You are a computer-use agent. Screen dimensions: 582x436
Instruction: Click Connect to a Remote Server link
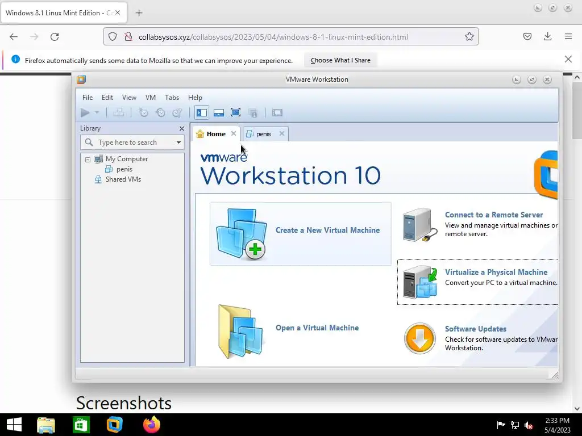[494, 215]
